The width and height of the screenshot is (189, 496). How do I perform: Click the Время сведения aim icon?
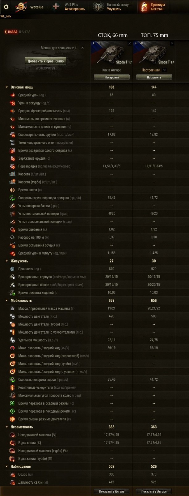pyautogui.click(x=13, y=230)
